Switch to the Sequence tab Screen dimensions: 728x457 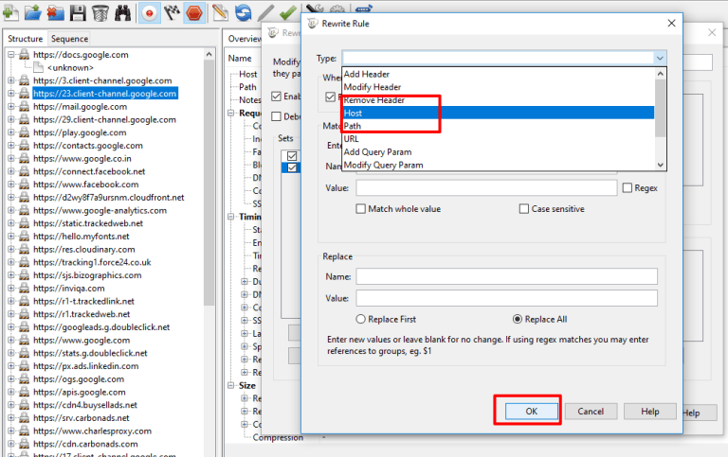coord(69,39)
